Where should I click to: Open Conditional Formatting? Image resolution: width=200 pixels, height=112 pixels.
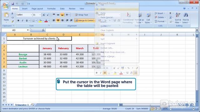(128, 18)
